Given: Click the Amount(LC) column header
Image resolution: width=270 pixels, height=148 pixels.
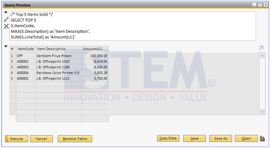Looking at the screenshot, I should click(x=95, y=49).
